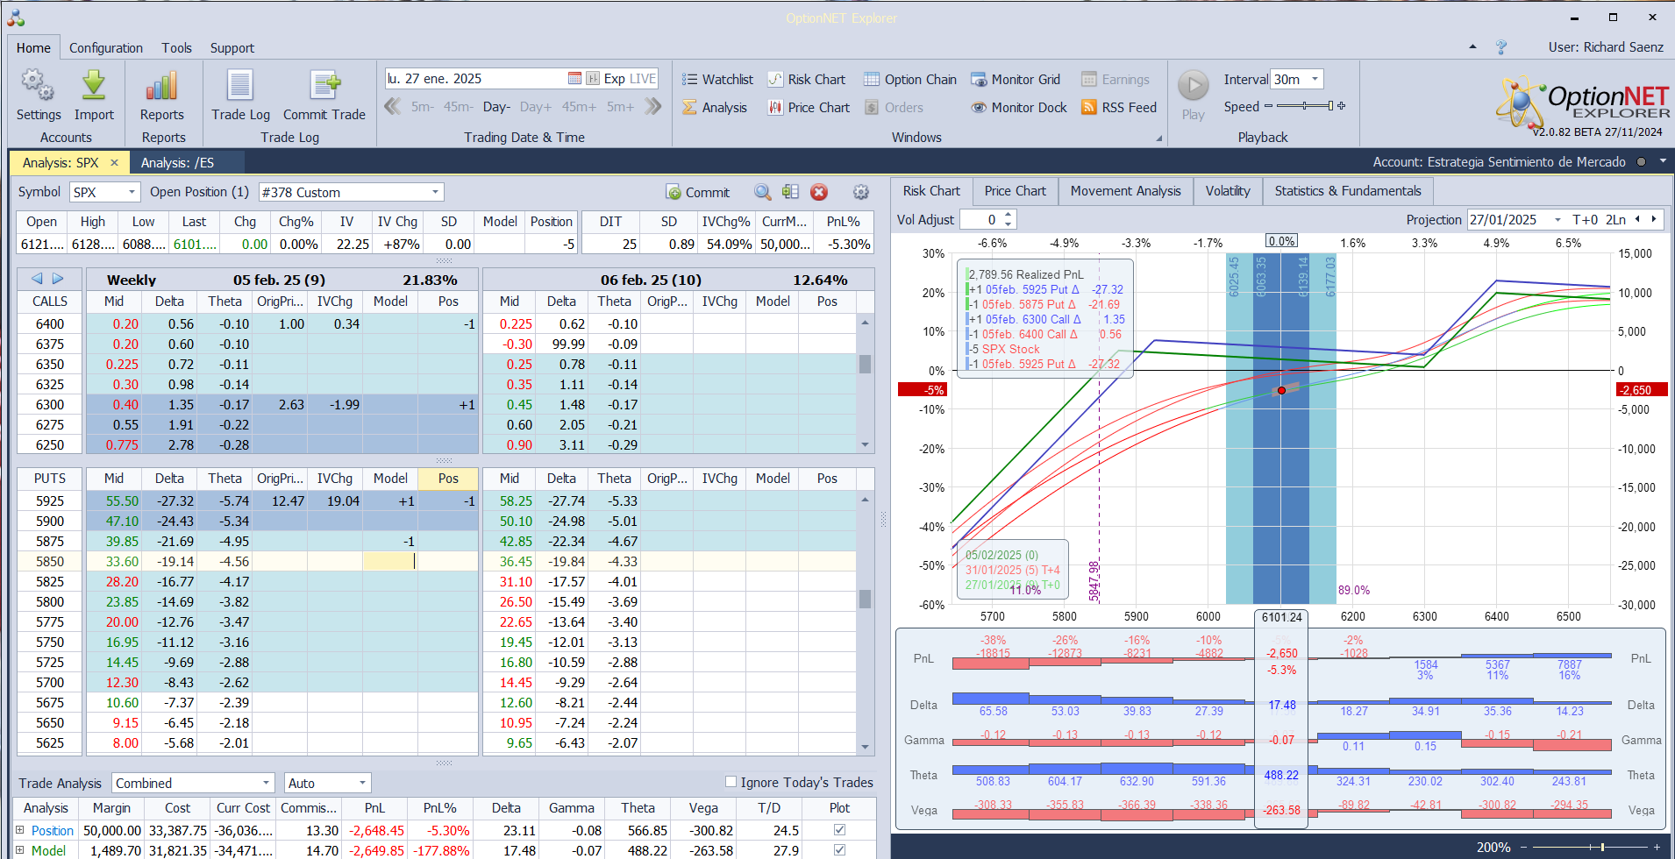Open the Trade Log

240,95
